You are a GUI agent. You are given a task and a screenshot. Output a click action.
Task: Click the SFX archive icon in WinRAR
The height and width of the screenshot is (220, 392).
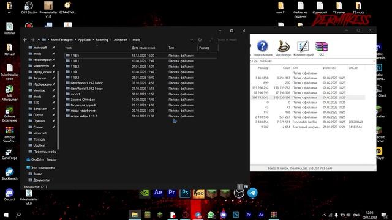(x=322, y=48)
